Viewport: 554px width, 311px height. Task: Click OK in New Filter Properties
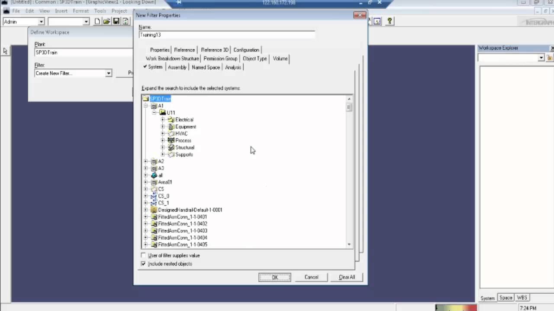(x=274, y=277)
